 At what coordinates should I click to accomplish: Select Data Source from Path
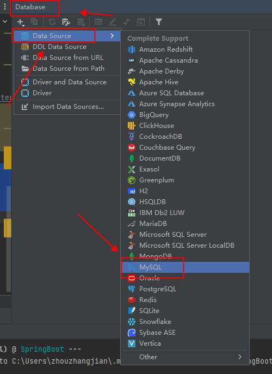[67, 69]
